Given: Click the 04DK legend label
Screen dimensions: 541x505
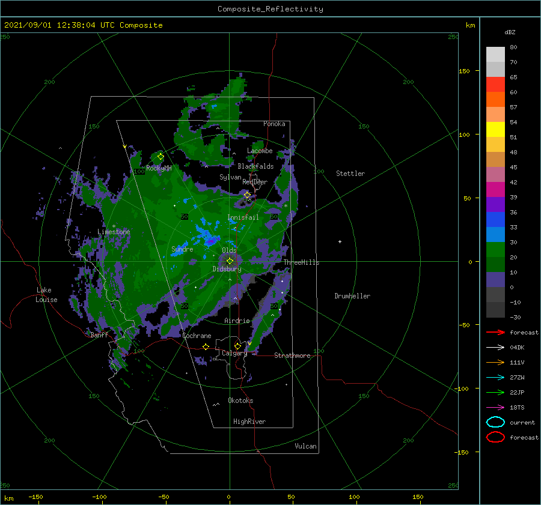Looking at the screenshot, I should (x=517, y=348).
